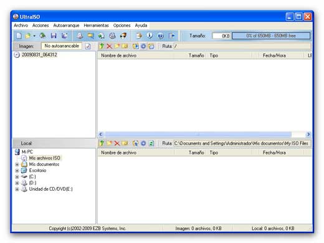This screenshot has width=324, height=243.
Task: Open dropdown arrow next to the Open folder icon
Action: (34, 36)
